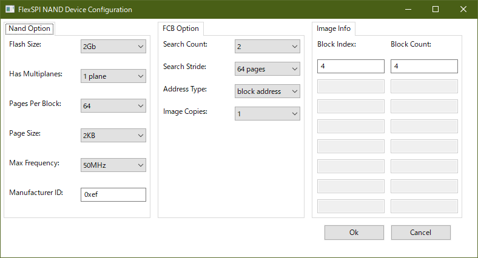Screen dimensions: 478x258
Task: Click the Address Type label
Action: (185, 89)
